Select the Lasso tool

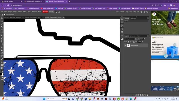pos(2,24)
